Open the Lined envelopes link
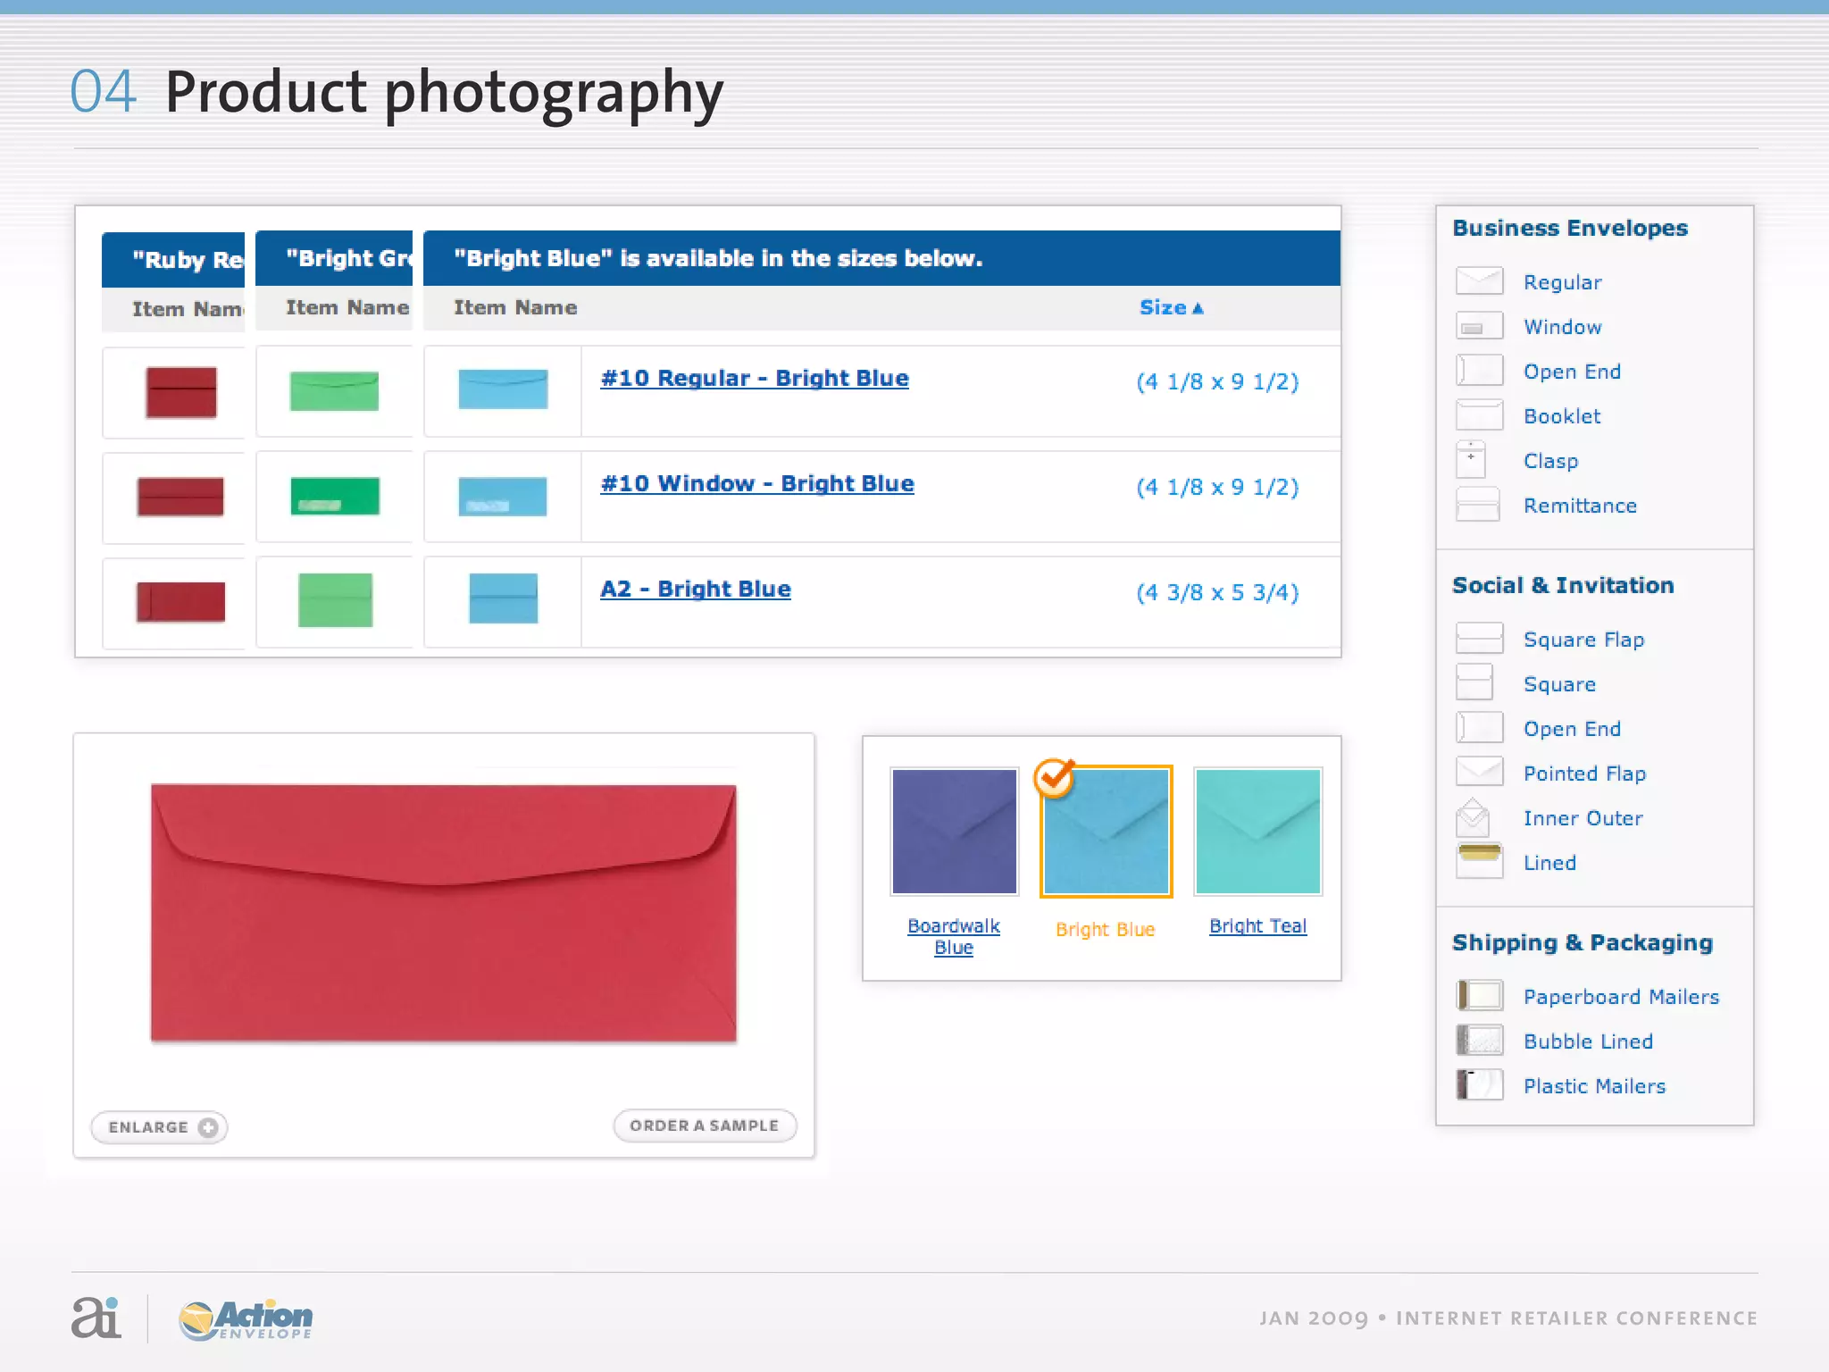The height and width of the screenshot is (1372, 1829). pyautogui.click(x=1549, y=863)
